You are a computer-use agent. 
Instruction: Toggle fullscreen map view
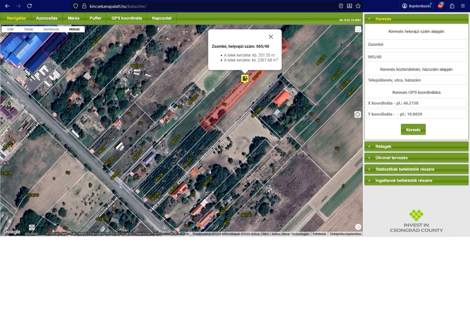point(358,29)
